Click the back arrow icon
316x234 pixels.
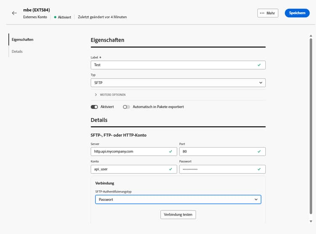click(x=14, y=13)
